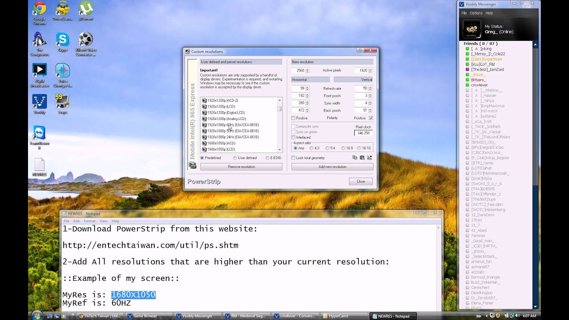Viewport: 569px width, 320px height.
Task: Click the resolution list scrollbar thumb
Action: (280, 108)
